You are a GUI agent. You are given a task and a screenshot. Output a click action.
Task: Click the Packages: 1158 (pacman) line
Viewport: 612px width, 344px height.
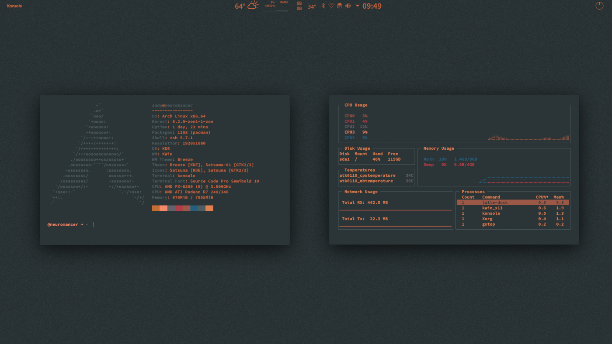click(x=181, y=132)
